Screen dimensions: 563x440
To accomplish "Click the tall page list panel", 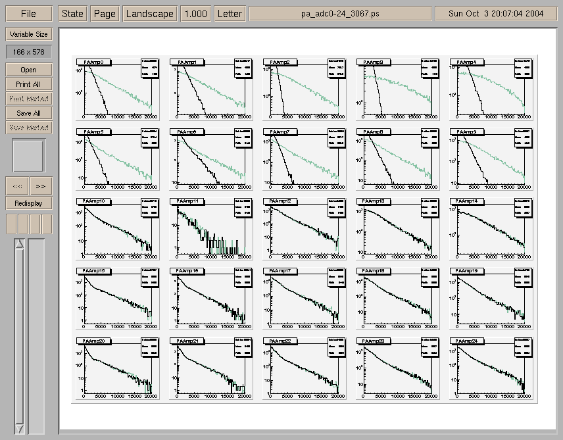I will tap(37, 336).
